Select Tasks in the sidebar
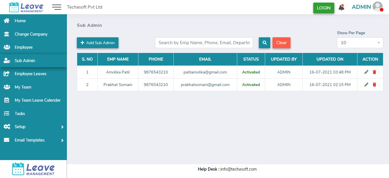 click(20, 114)
